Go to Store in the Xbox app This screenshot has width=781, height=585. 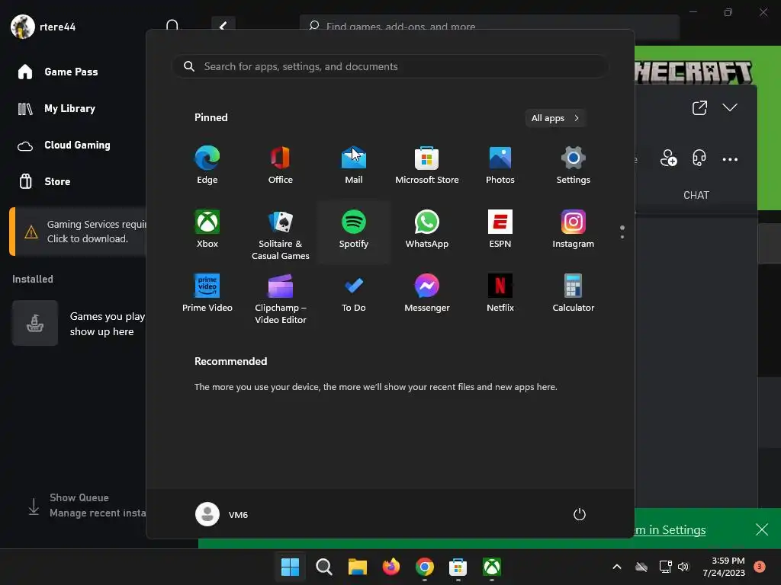pyautogui.click(x=43, y=181)
